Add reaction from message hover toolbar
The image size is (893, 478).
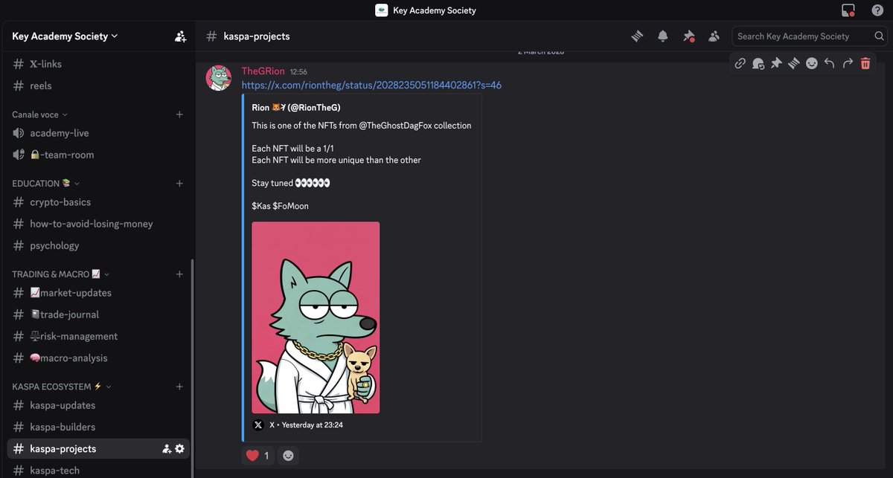pyautogui.click(x=811, y=63)
